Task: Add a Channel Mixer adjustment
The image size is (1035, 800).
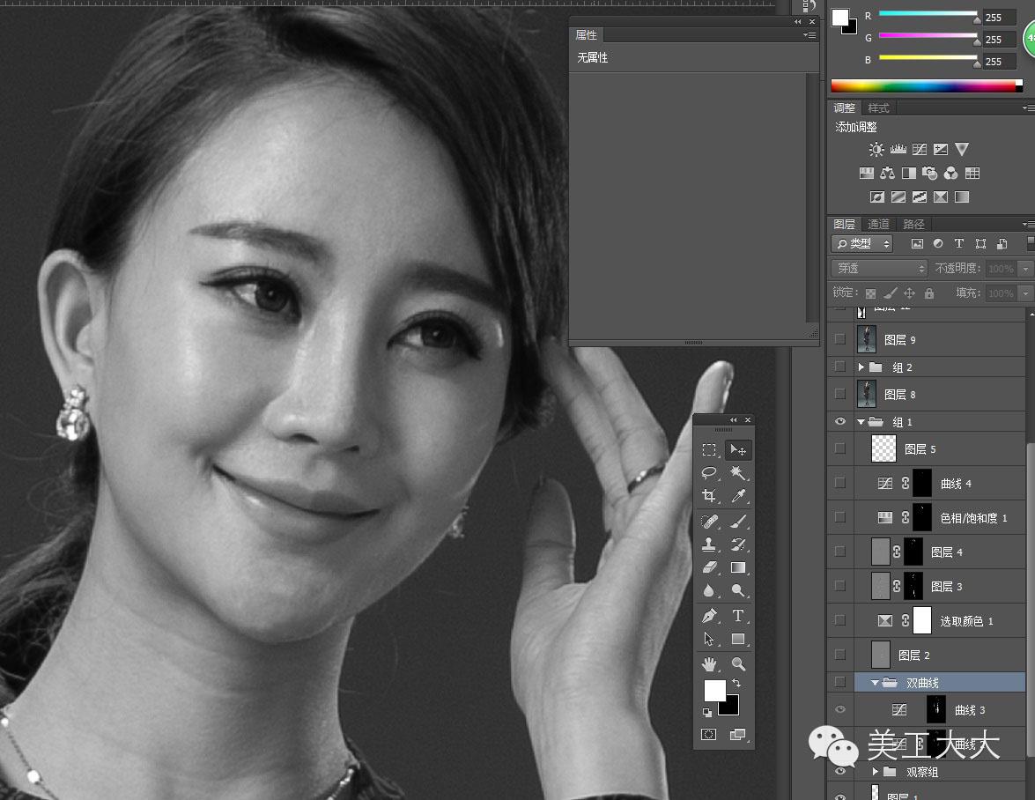Action: point(951,174)
